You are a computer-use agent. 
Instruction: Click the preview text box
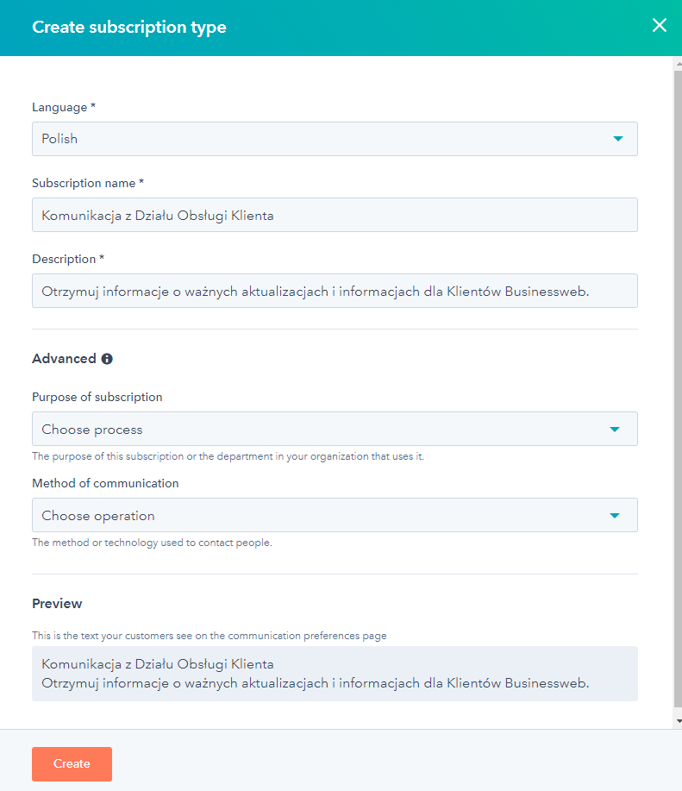click(335, 674)
